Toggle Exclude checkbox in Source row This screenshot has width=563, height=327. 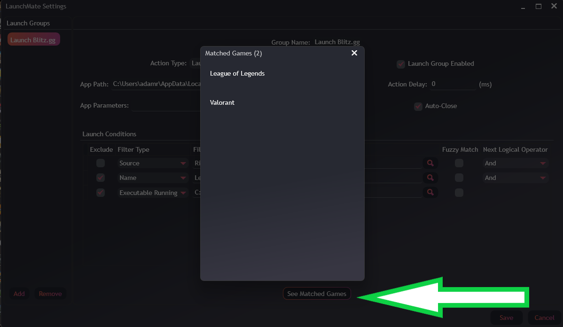(101, 163)
